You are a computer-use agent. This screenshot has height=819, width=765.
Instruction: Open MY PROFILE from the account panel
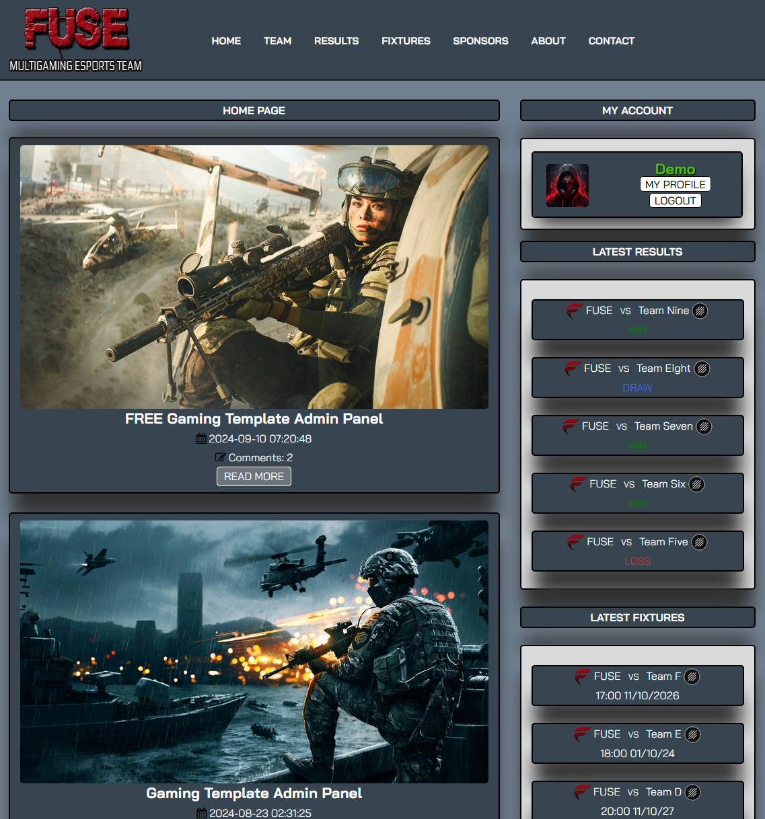click(675, 184)
